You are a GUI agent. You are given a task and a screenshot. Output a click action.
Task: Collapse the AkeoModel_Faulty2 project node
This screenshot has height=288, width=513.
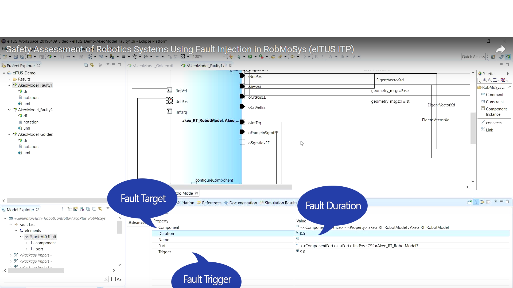tap(9, 110)
